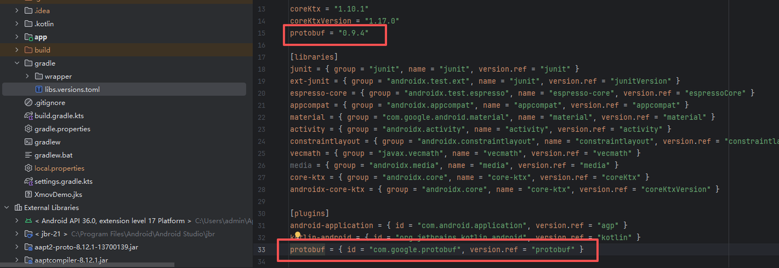This screenshot has width=779, height=268.
Task: Click the build.gradle.kts Gradle icon
Action: coord(28,115)
